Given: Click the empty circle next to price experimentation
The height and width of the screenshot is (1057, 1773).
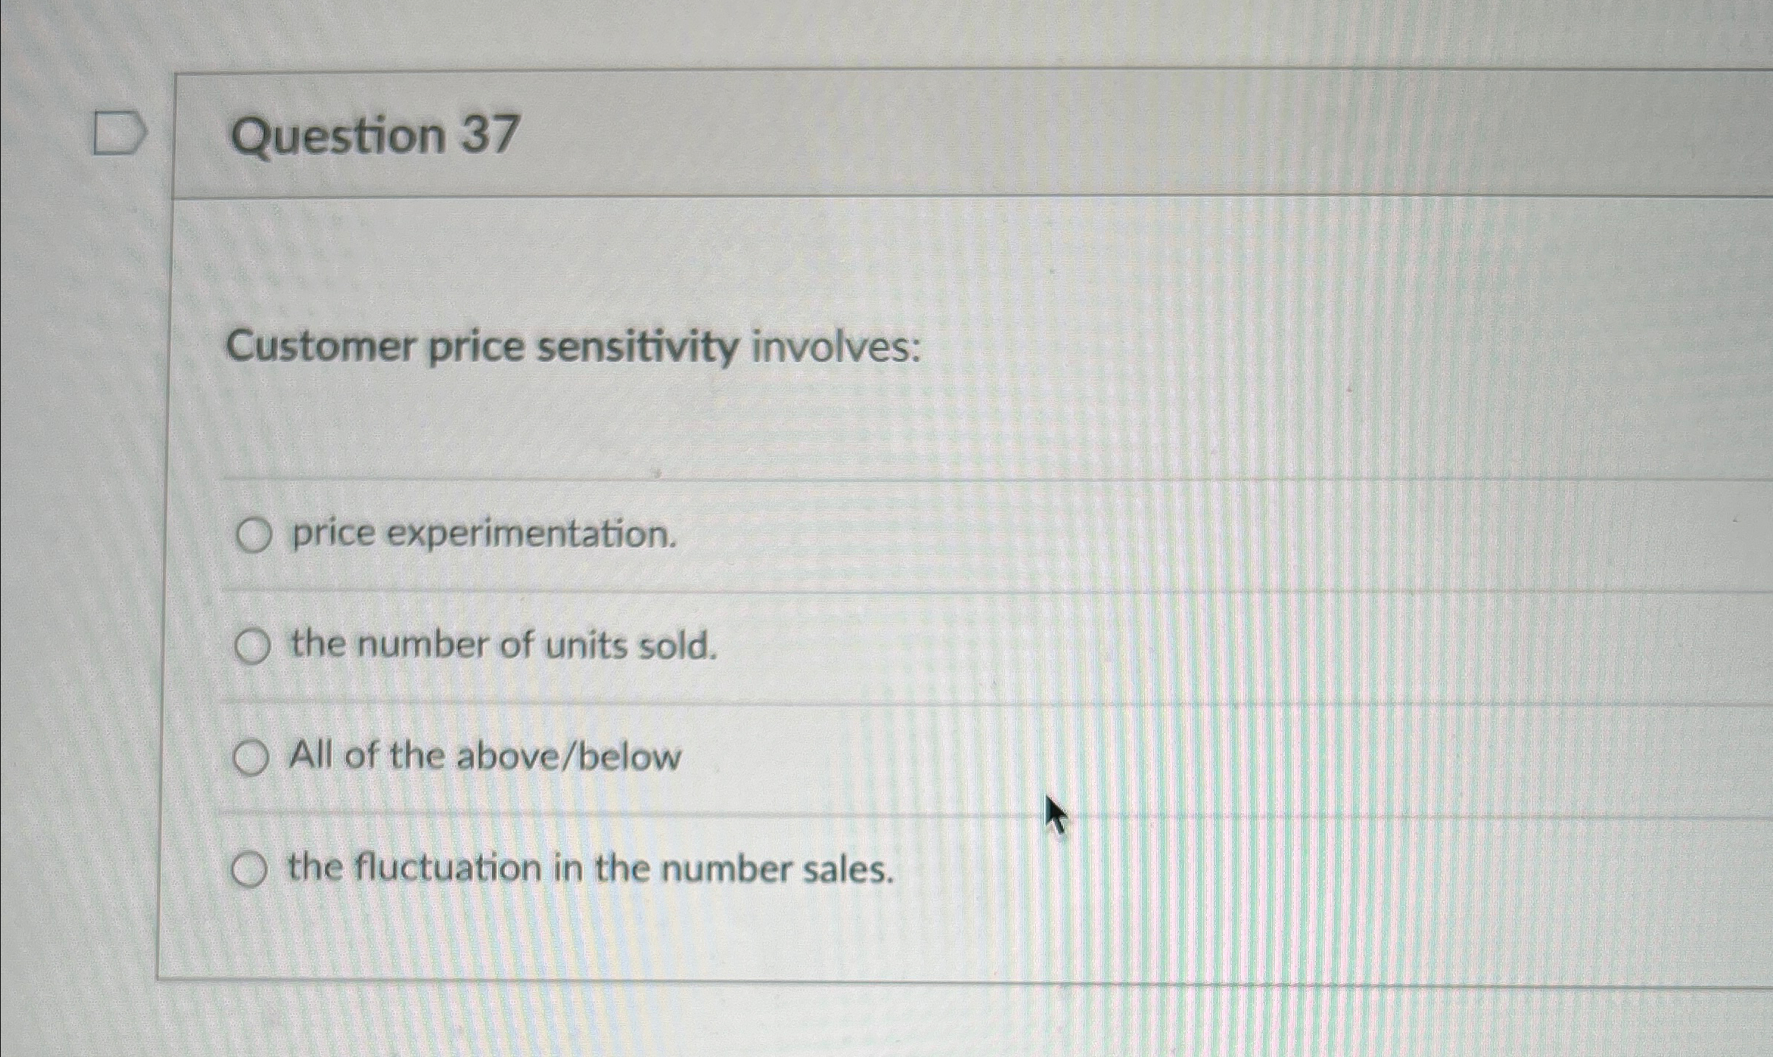Looking at the screenshot, I should (254, 534).
